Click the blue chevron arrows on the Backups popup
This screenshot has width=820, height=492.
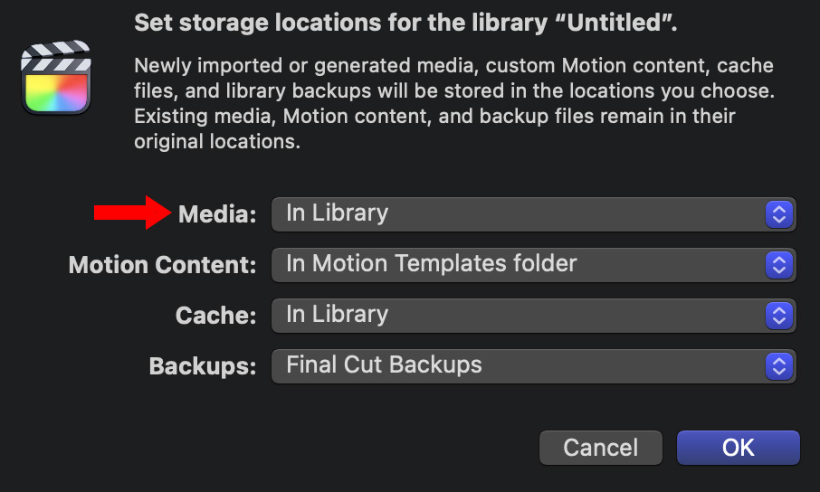click(778, 366)
